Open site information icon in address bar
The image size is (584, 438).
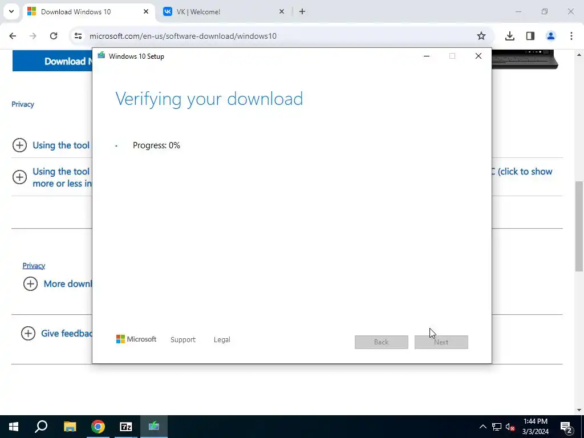(78, 36)
